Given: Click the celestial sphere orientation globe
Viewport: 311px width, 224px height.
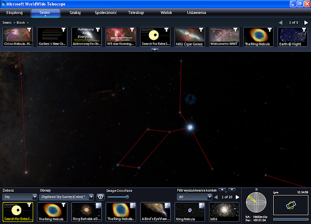Looking at the screenshot, I should [x=256, y=202].
